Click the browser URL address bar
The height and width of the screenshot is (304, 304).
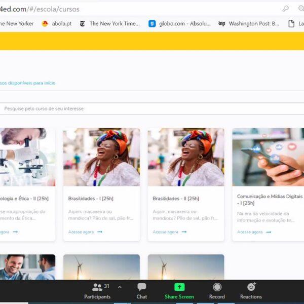coord(127,9)
